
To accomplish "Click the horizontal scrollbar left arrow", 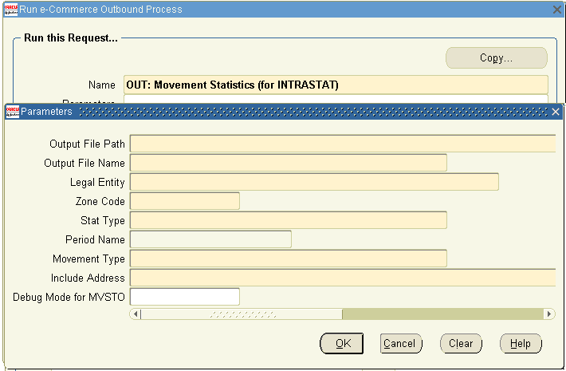I will point(135,314).
